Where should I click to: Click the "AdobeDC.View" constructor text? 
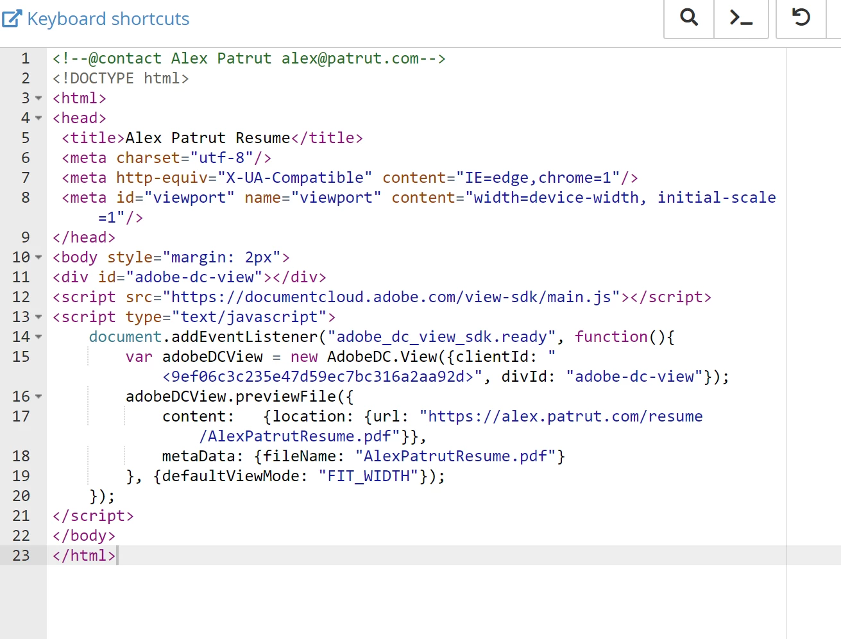(382, 357)
